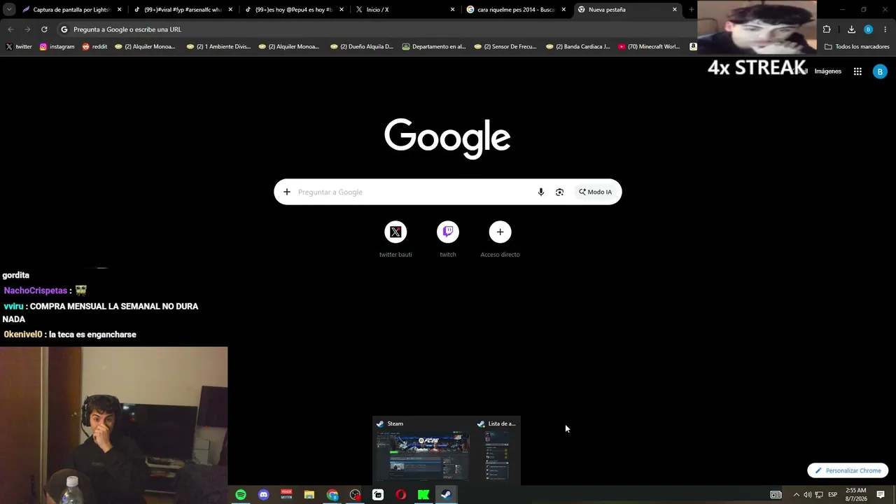
Task: Open the Amazon bookmark icon
Action: tap(693, 47)
